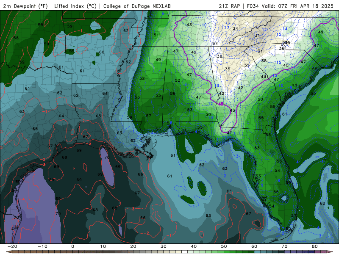Click the 0 label on the color scale
Image resolution: width=339 pixels, height=254 pixels.
click(72, 246)
